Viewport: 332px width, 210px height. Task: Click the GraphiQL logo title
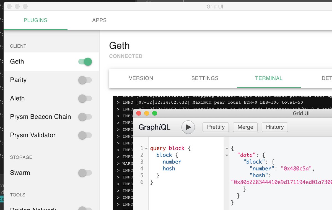coord(154,127)
